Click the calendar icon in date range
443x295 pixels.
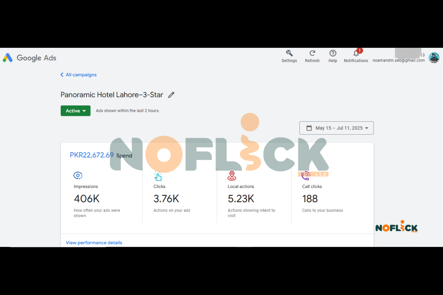click(309, 128)
